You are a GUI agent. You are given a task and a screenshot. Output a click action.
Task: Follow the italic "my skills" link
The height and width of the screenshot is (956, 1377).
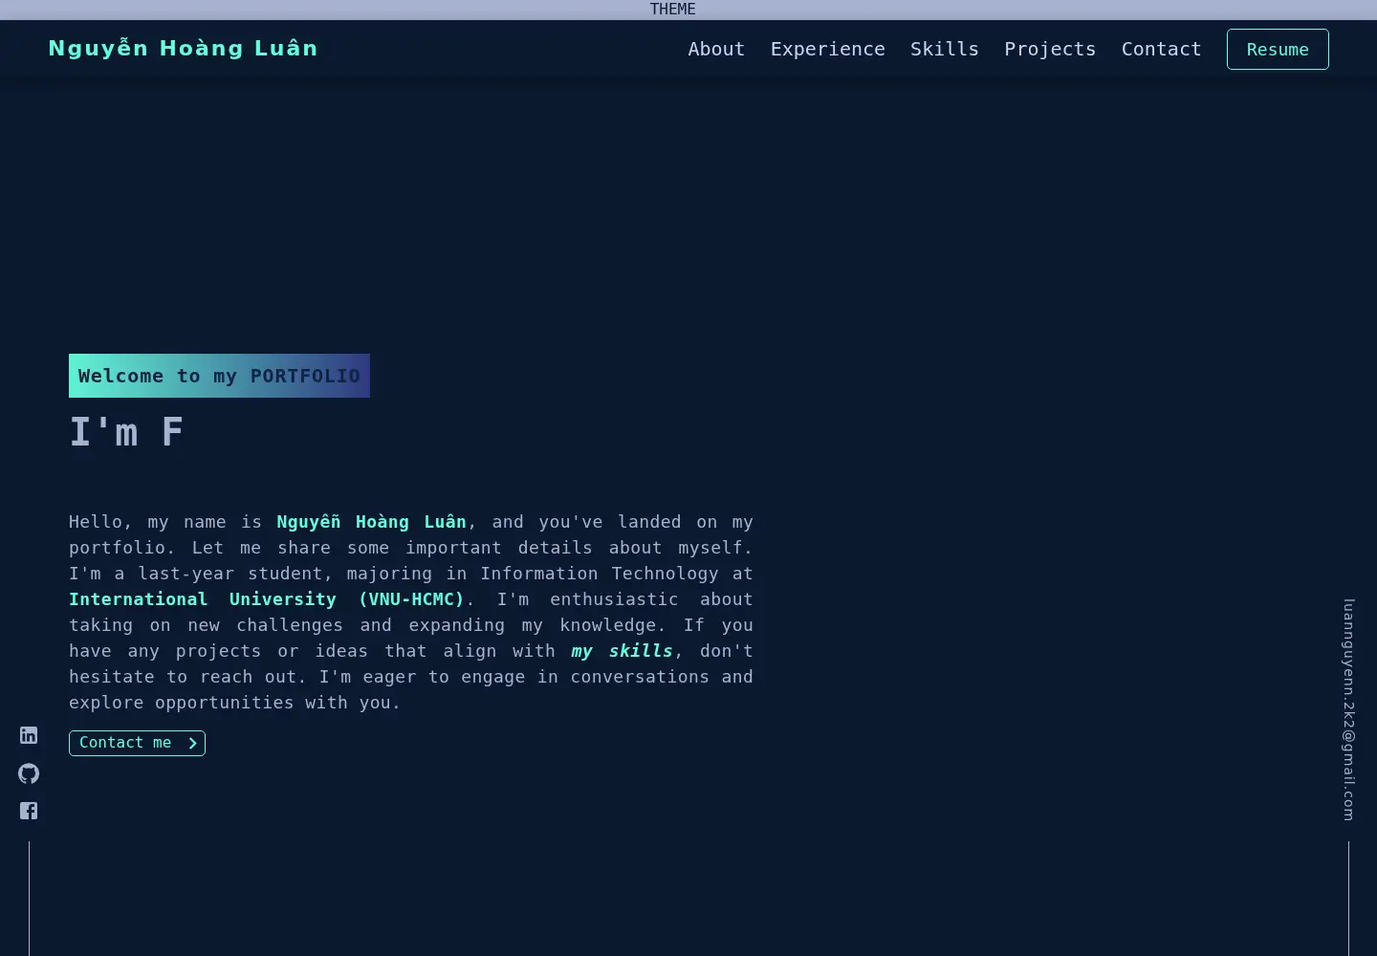pyautogui.click(x=623, y=651)
